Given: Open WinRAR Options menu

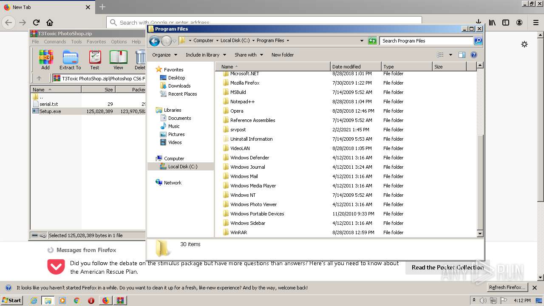Looking at the screenshot, I should coord(119,42).
